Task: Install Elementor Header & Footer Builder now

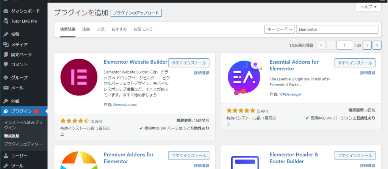Action: [355, 156]
